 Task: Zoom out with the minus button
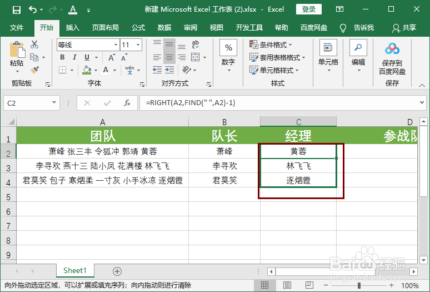[326, 285]
